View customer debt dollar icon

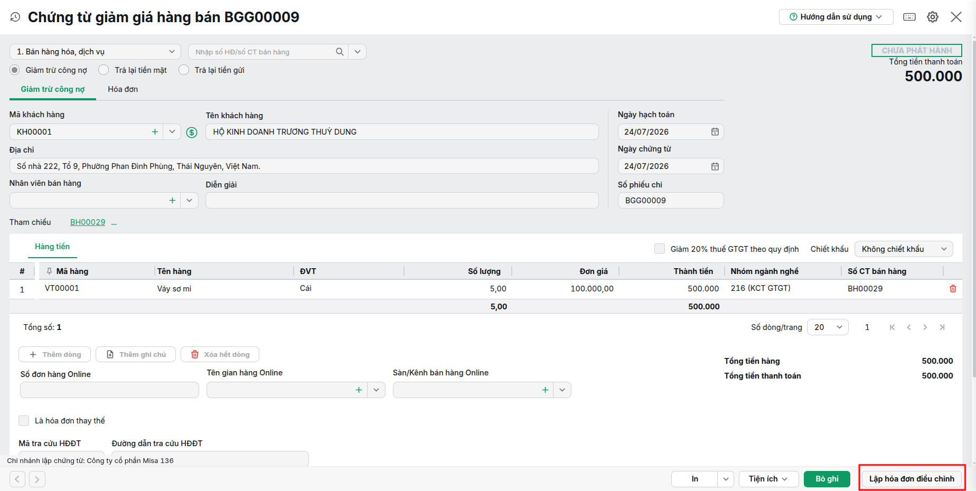[x=192, y=133]
